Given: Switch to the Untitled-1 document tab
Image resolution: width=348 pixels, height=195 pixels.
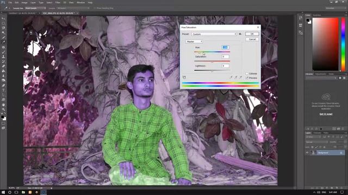Looking at the screenshot, I should pos(22,13).
